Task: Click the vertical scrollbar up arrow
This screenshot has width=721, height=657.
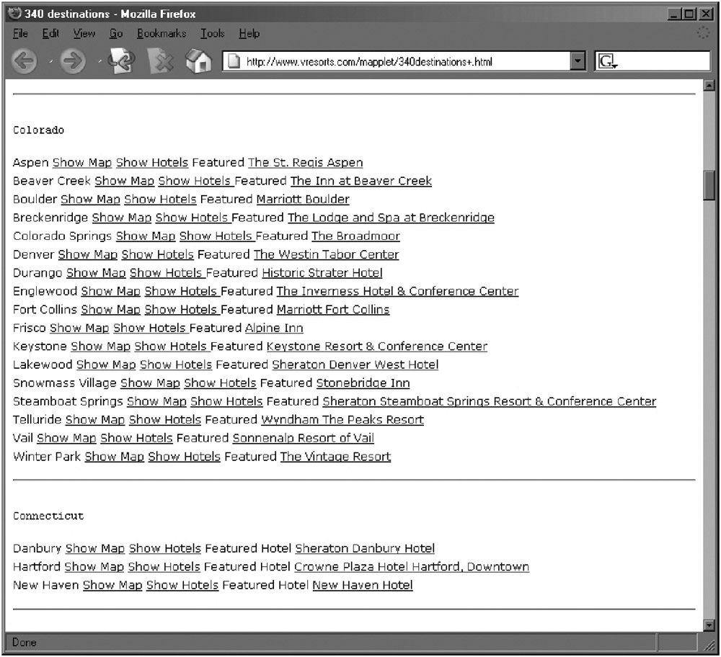Action: click(x=709, y=86)
